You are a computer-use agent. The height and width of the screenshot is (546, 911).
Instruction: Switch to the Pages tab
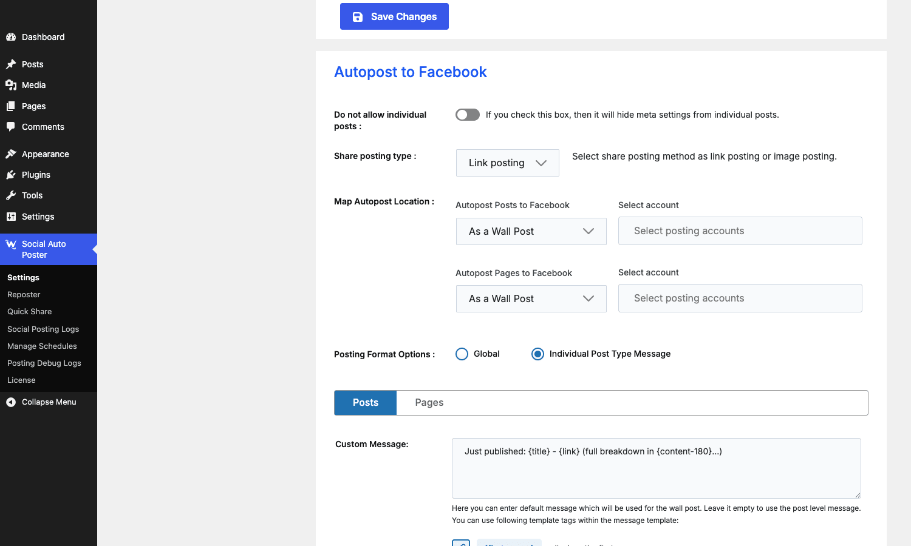click(x=429, y=403)
